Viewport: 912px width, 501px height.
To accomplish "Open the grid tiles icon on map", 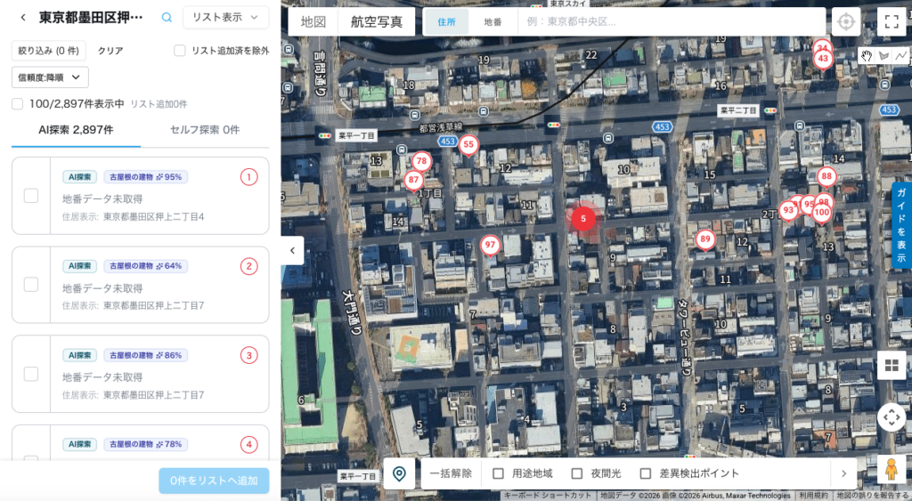I will coord(891,366).
